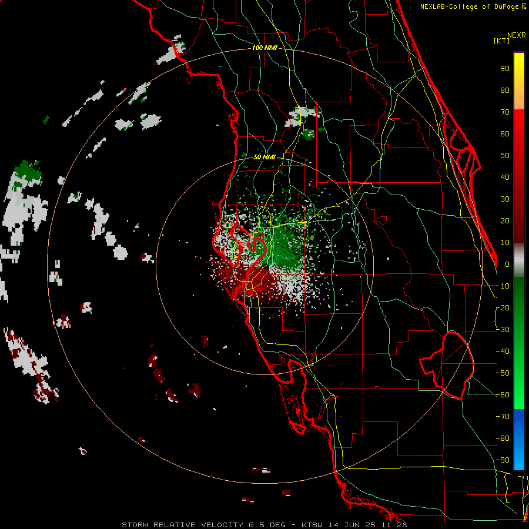
Task: Click the 50 knots label on the color scale
Action: (x=505, y=156)
